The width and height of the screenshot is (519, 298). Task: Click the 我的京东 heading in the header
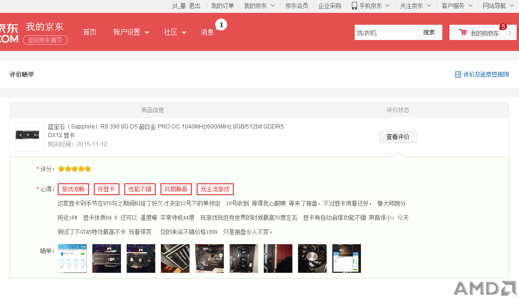pos(45,27)
